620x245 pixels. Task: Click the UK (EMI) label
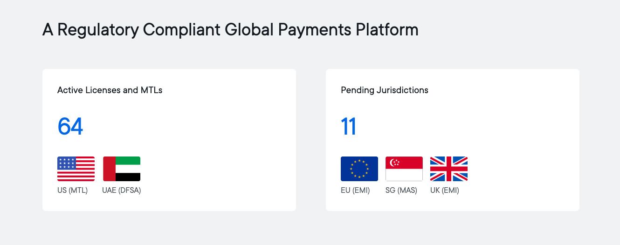pyautogui.click(x=445, y=190)
